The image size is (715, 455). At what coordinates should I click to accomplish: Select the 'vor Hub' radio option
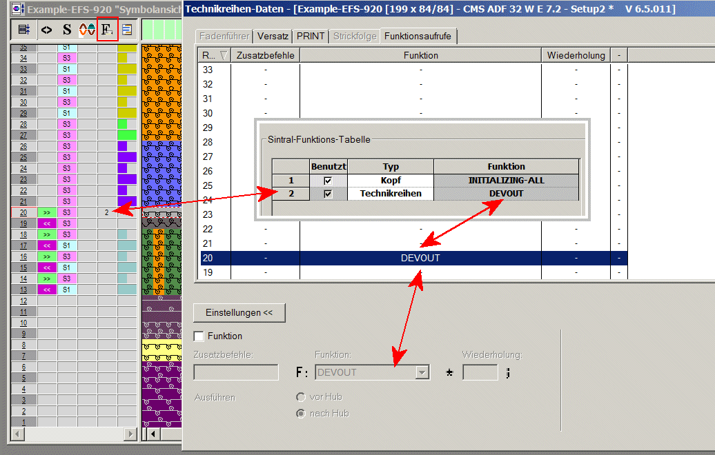click(300, 397)
